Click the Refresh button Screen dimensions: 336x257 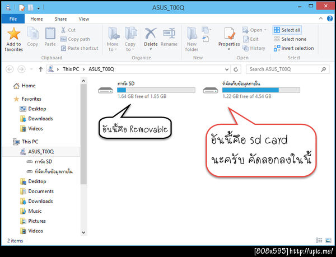coord(236,69)
